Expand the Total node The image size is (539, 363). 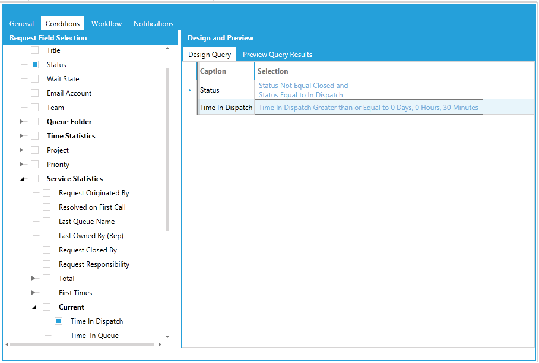33,279
